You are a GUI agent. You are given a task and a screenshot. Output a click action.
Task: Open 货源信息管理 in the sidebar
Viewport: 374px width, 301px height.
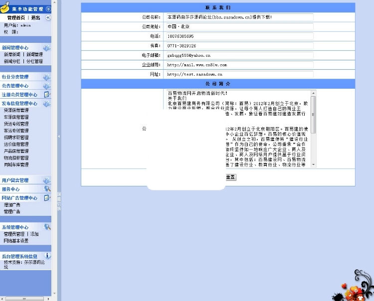16,110
